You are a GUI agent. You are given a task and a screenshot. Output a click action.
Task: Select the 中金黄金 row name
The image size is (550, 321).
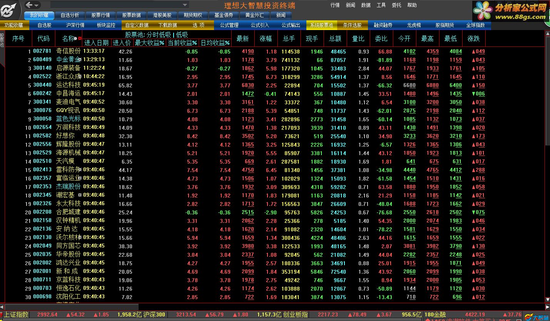click(x=69, y=60)
